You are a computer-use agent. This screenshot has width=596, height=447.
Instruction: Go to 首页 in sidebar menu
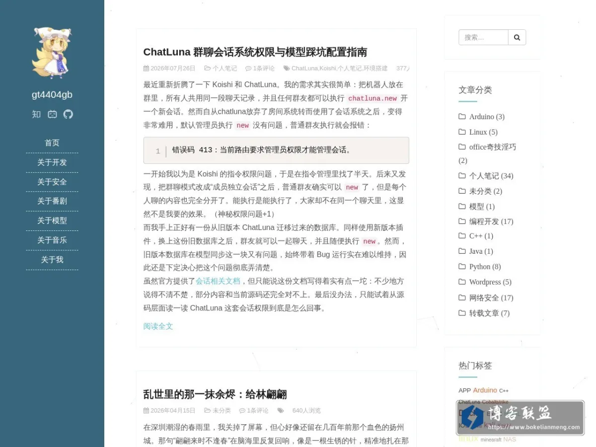52,143
